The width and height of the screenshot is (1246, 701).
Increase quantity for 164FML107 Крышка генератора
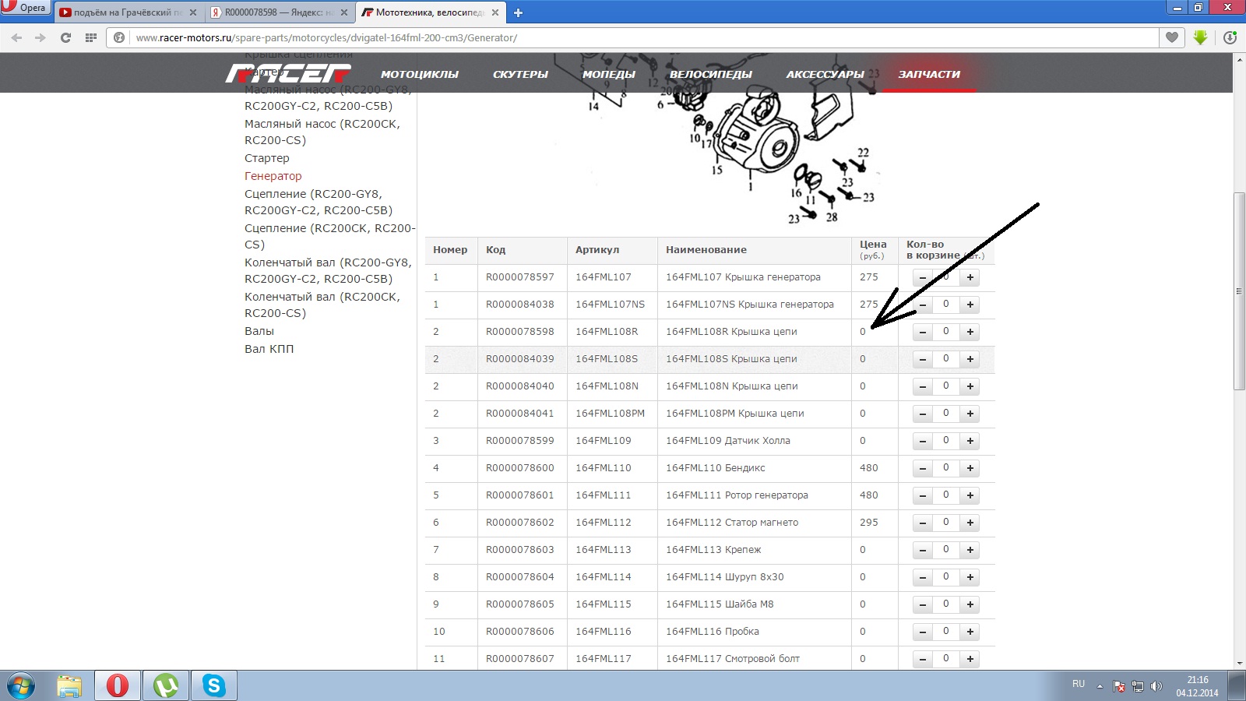coord(970,277)
